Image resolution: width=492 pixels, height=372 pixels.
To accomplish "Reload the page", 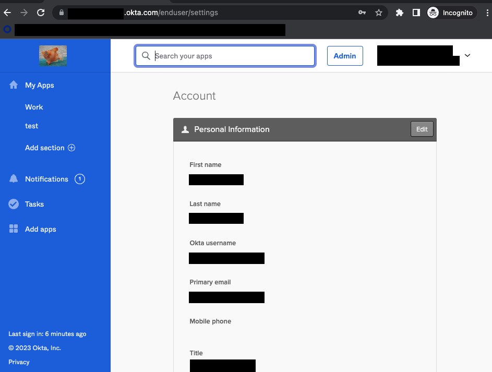I will click(41, 13).
